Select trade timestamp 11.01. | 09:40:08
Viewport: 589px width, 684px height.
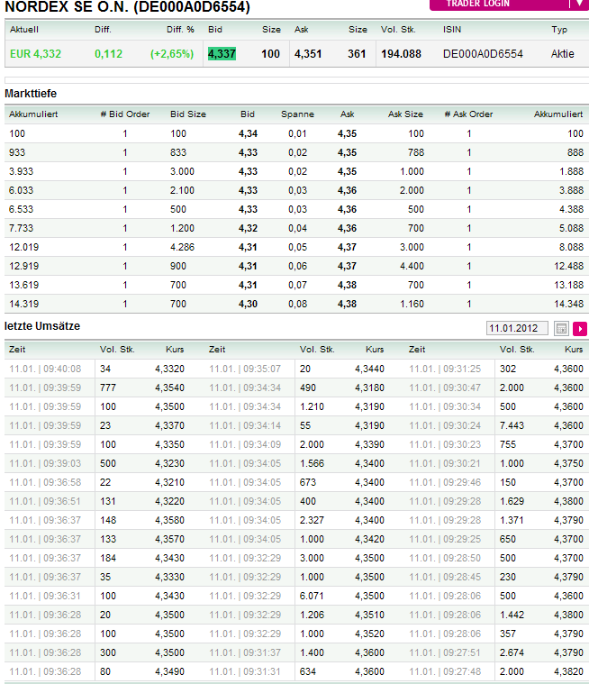45,369
